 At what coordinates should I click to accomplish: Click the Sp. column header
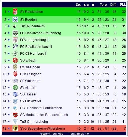[x=78, y=5]
